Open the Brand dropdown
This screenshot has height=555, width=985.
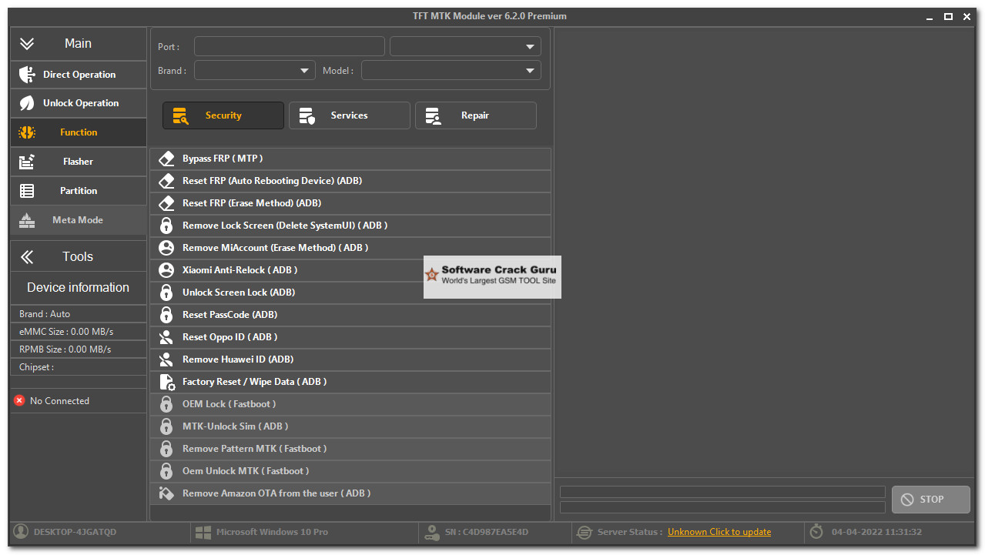pyautogui.click(x=255, y=71)
